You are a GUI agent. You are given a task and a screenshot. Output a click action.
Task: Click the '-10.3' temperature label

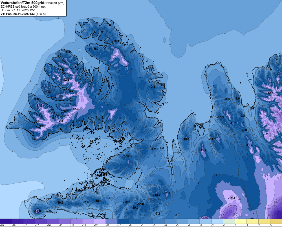coord(221,117)
